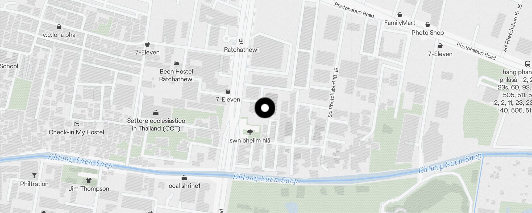Select the Philtration cocktail glass icon
This screenshot has height=213, width=532.
pos(34,176)
